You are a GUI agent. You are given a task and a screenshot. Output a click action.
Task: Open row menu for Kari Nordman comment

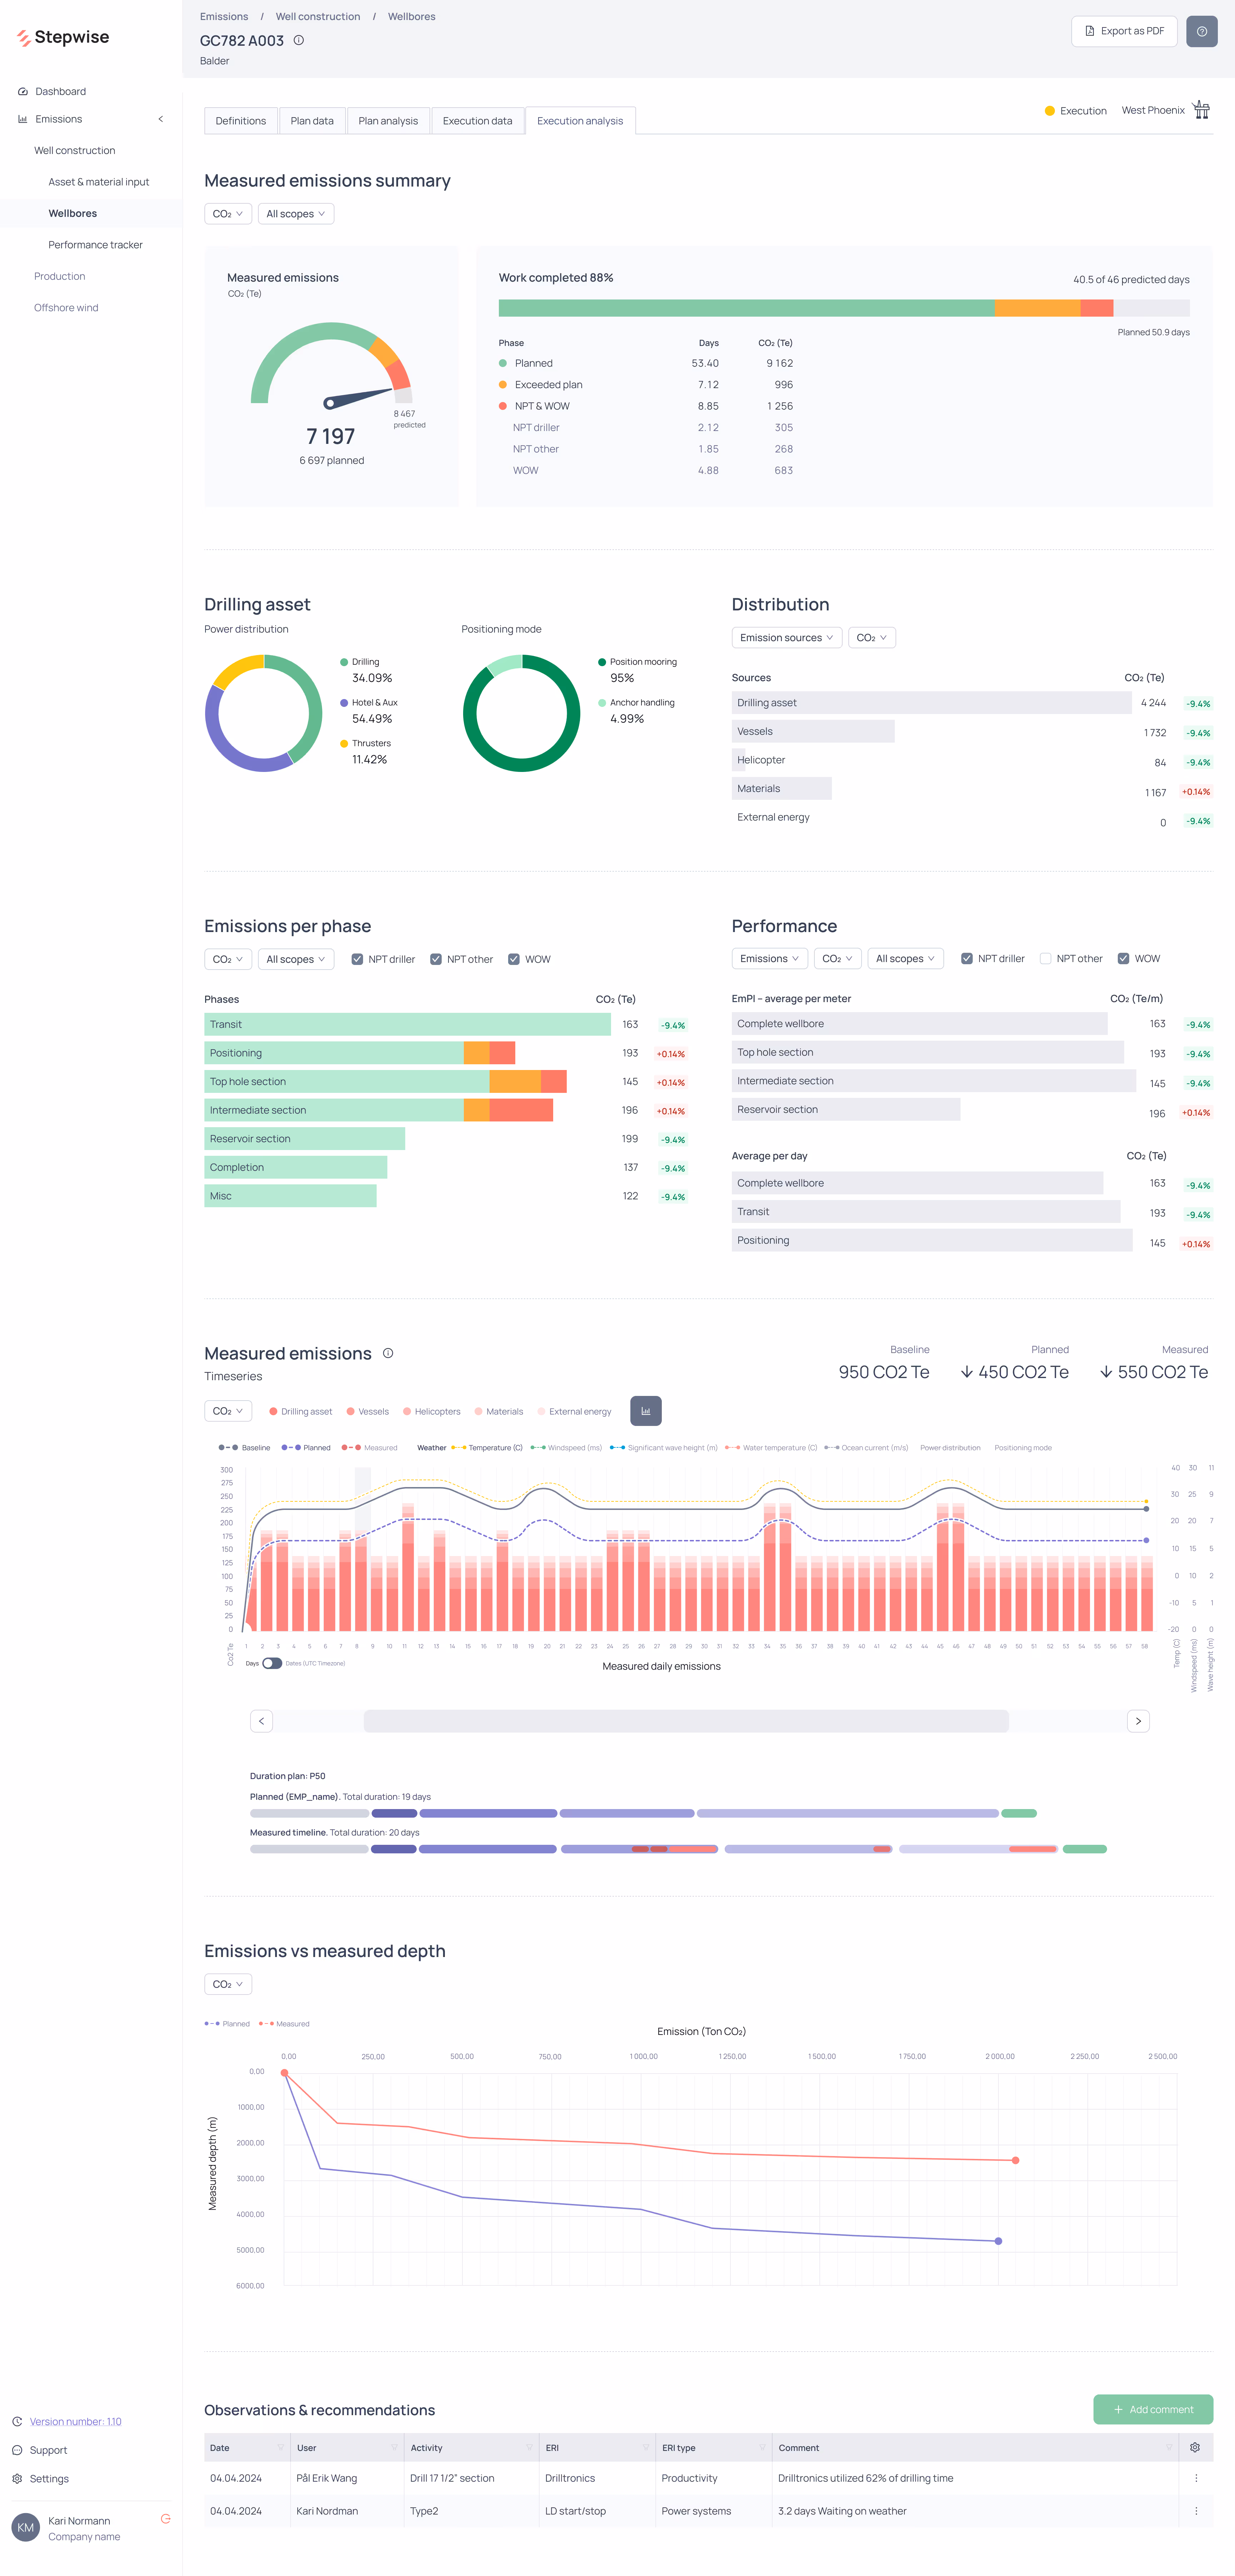coord(1196,2511)
